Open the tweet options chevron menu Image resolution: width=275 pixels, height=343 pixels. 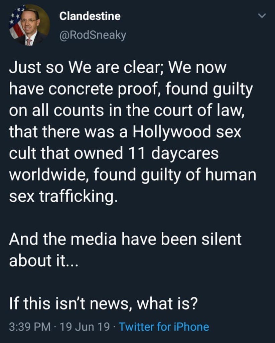262,16
